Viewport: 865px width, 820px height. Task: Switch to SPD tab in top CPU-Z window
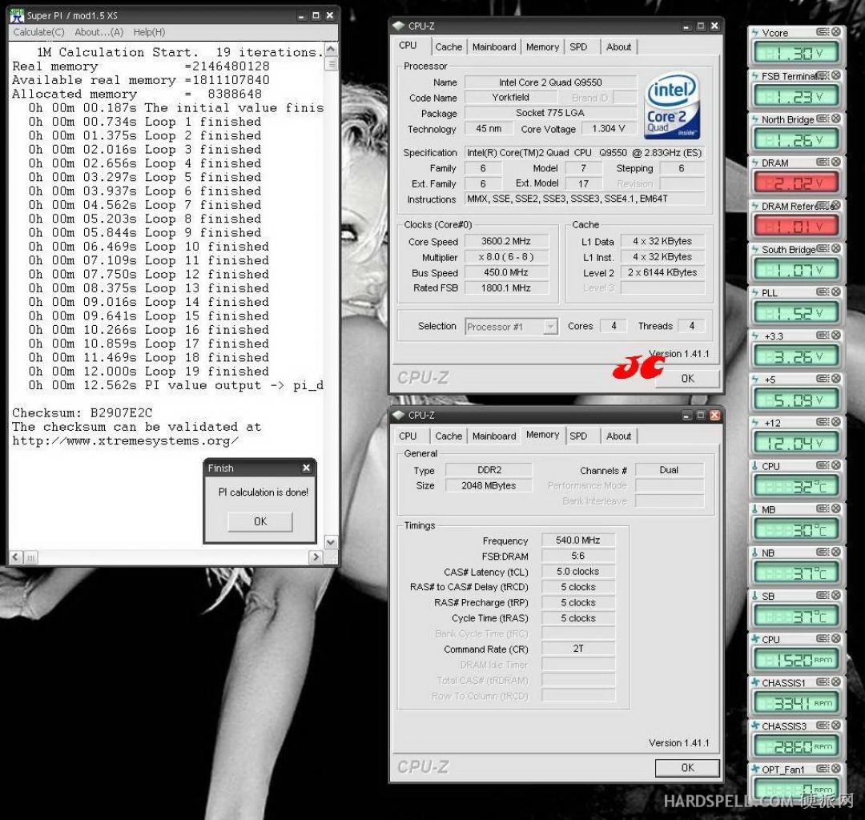[579, 47]
